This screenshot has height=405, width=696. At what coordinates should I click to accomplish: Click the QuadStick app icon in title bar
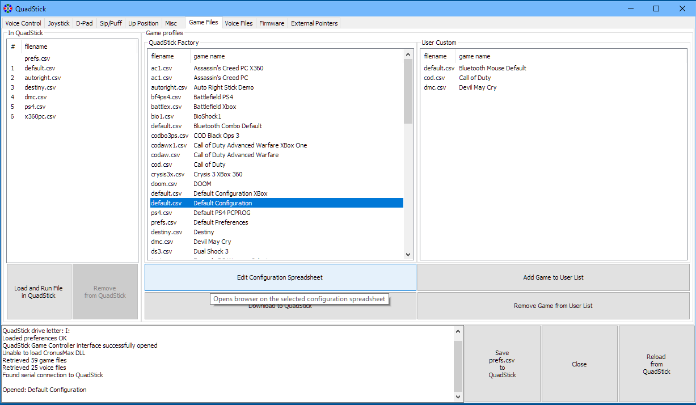pyautogui.click(x=7, y=9)
